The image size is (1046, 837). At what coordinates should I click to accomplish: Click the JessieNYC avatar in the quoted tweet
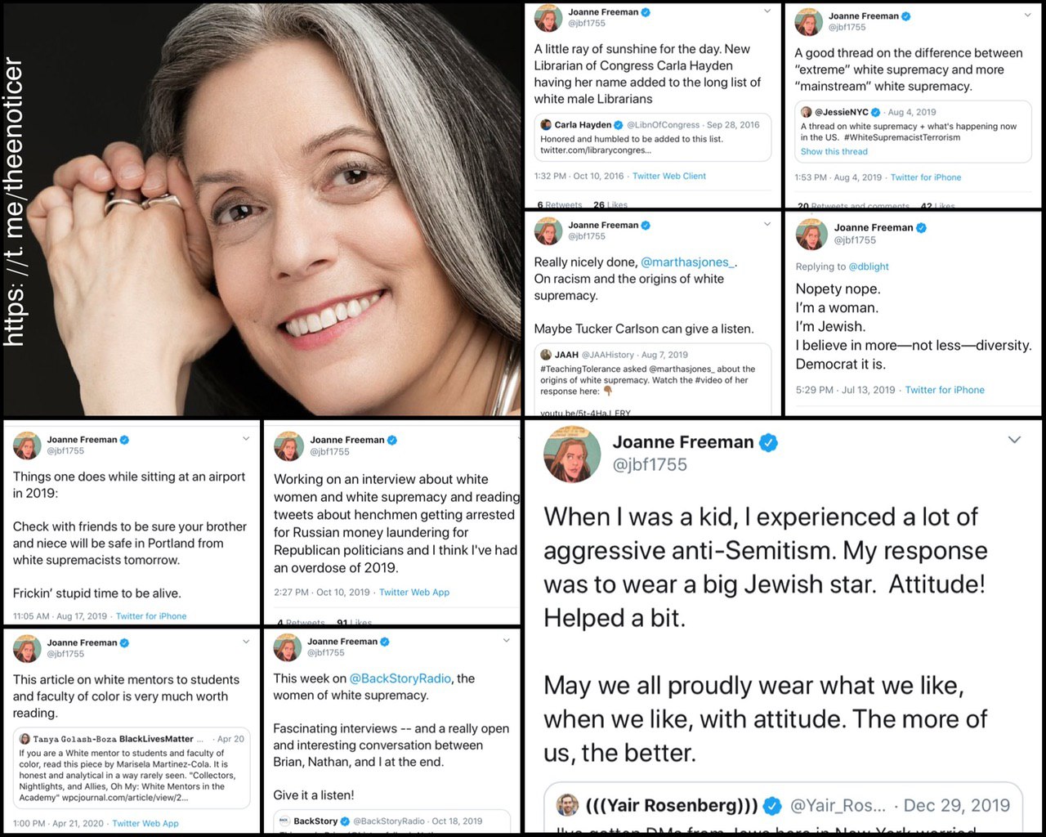pyautogui.click(x=807, y=112)
